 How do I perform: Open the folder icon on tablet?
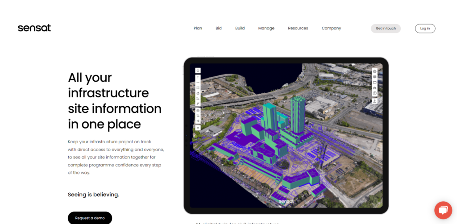tap(375, 82)
